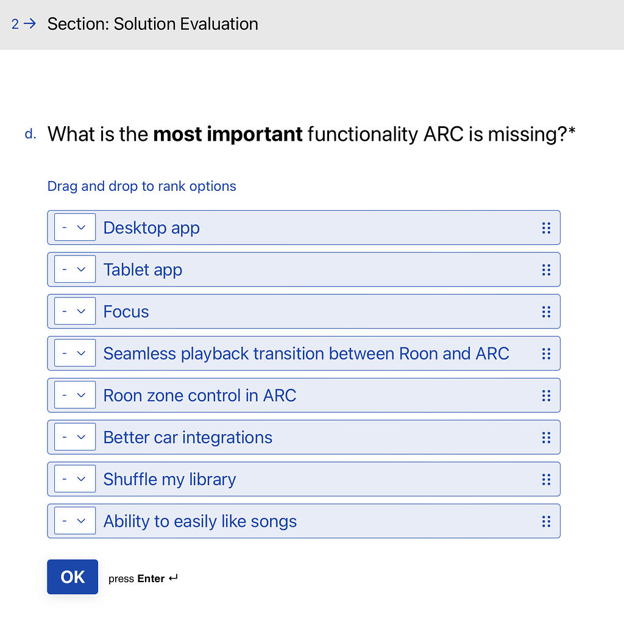Click the drag handle for Focus

click(x=546, y=311)
